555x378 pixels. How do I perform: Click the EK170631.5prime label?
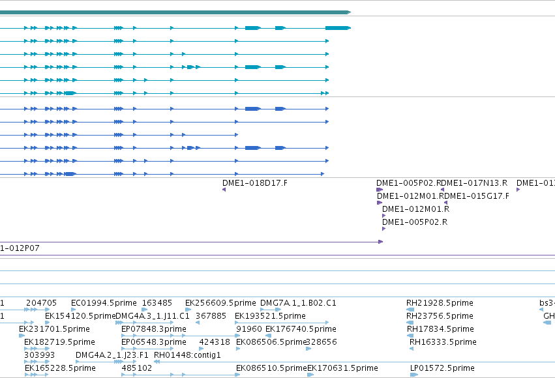click(x=342, y=368)
